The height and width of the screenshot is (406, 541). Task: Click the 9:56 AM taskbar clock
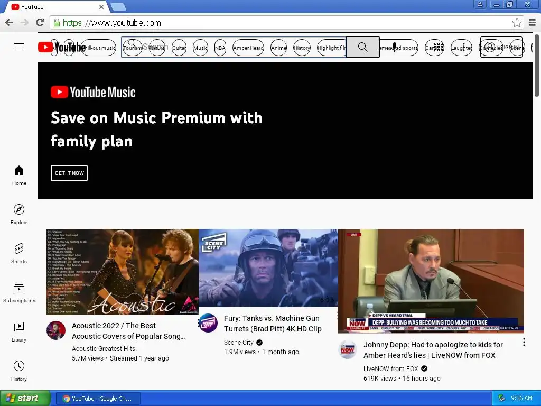pos(521,398)
